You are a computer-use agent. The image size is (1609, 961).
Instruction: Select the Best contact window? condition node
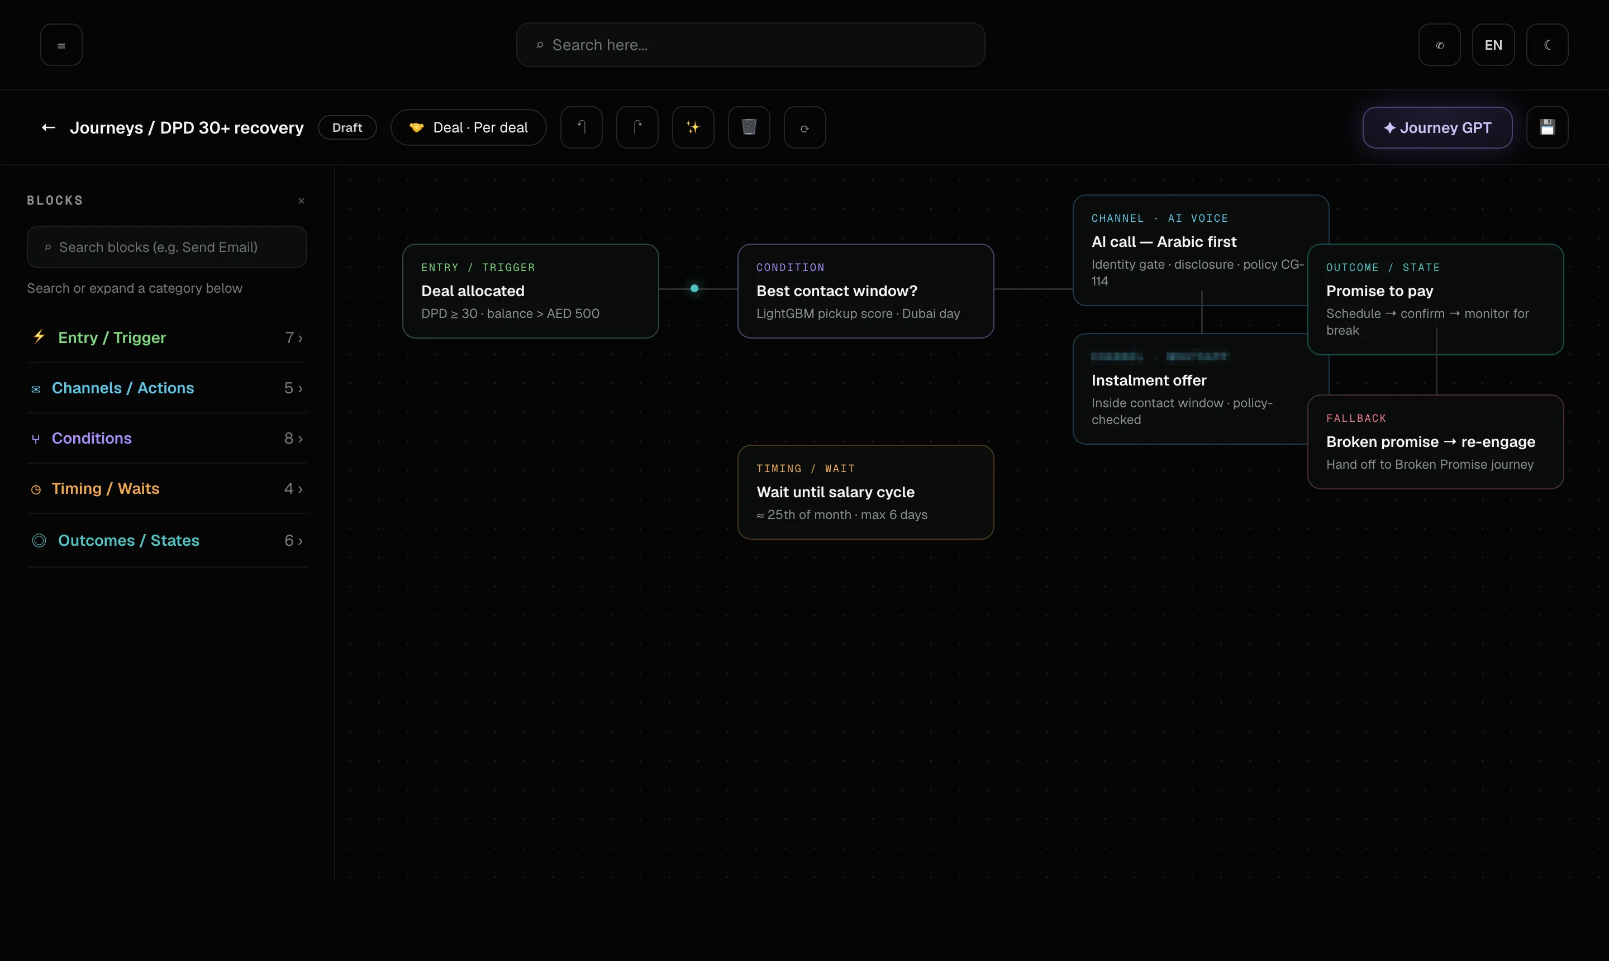(x=865, y=291)
